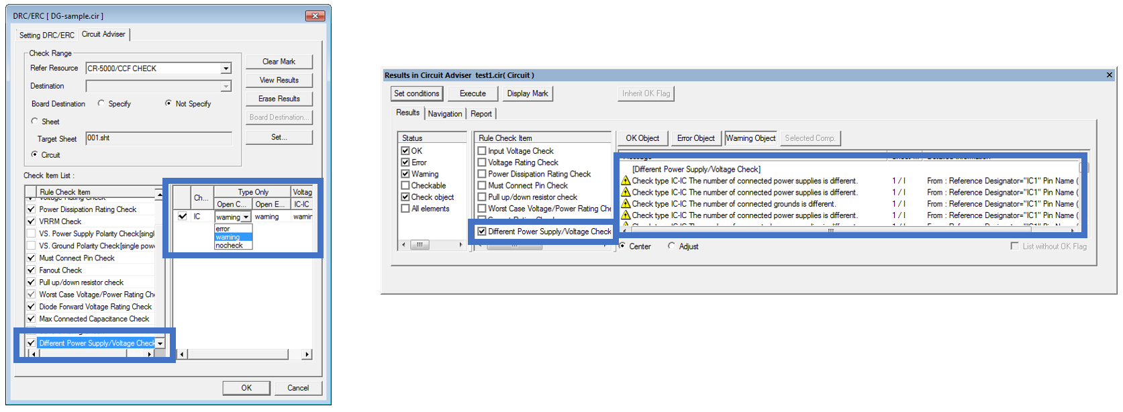Enable Voltage Rating Check in results window
This screenshot has height=412, width=1123.
click(482, 162)
